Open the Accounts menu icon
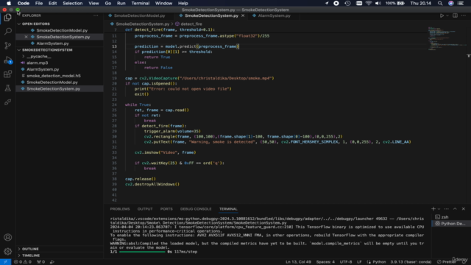 [x=8, y=237]
